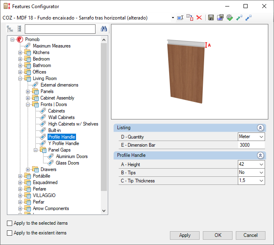Click the Kitchens folder icon
The image size is (274, 245).
point(28,52)
